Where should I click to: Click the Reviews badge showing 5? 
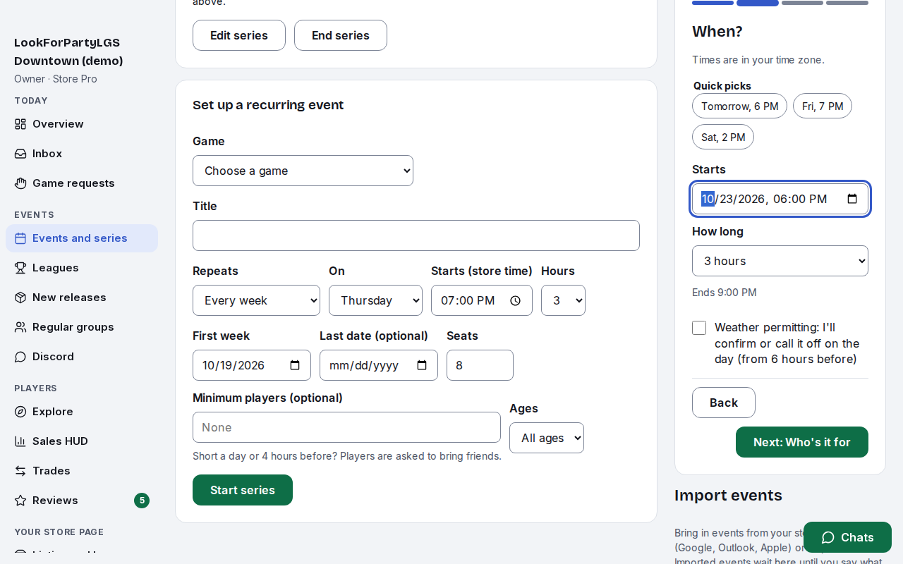click(142, 501)
